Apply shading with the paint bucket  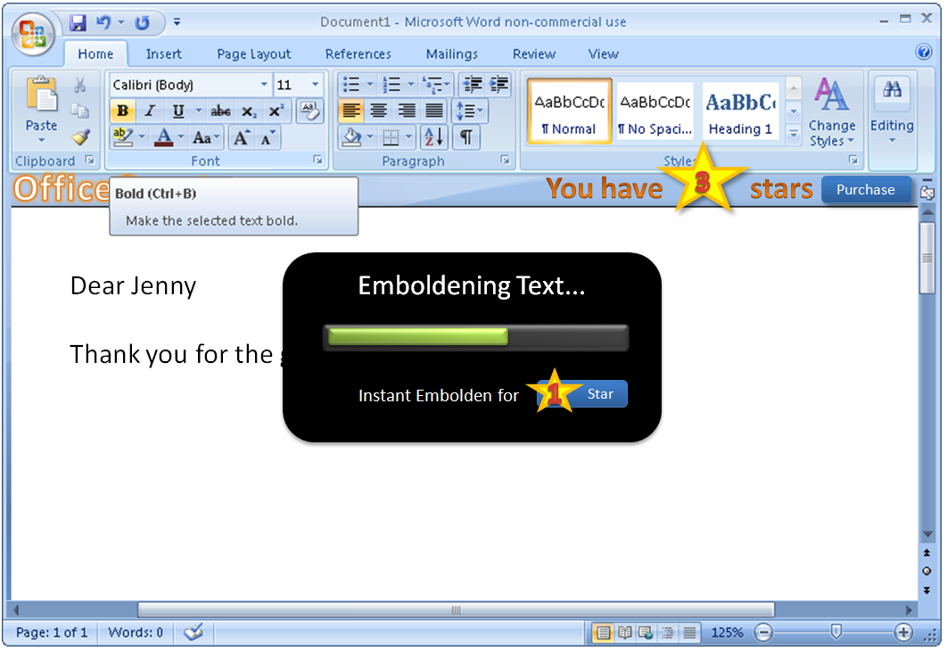pos(351,137)
